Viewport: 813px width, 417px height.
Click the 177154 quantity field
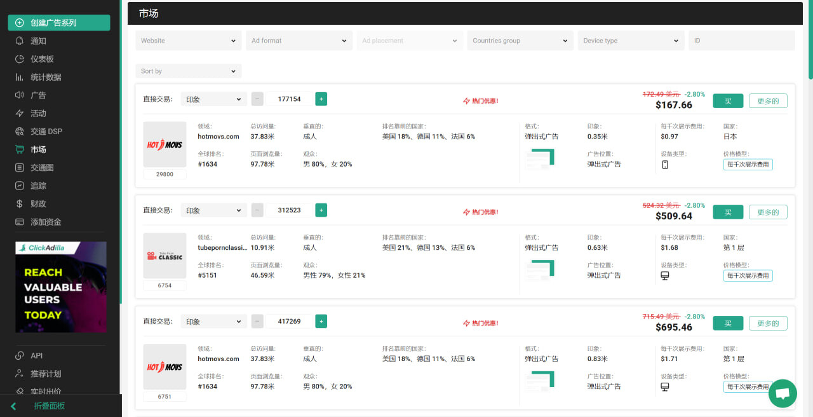[x=289, y=99]
